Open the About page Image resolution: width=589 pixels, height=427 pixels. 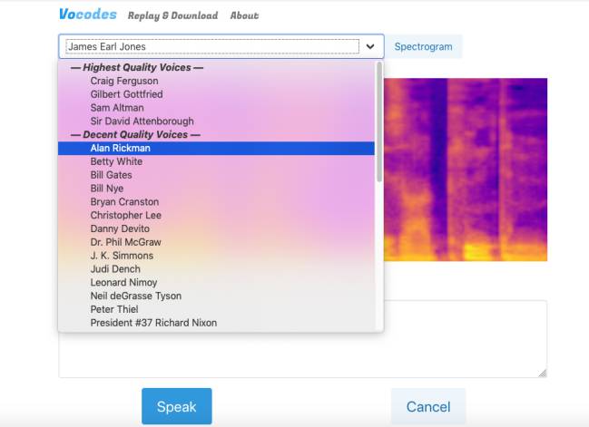[244, 15]
